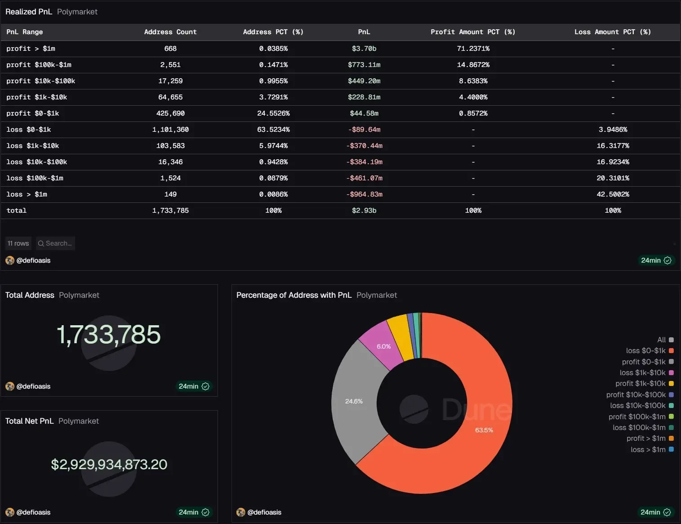Click the verified checkmark badge next to table's 24min

[x=668, y=260]
